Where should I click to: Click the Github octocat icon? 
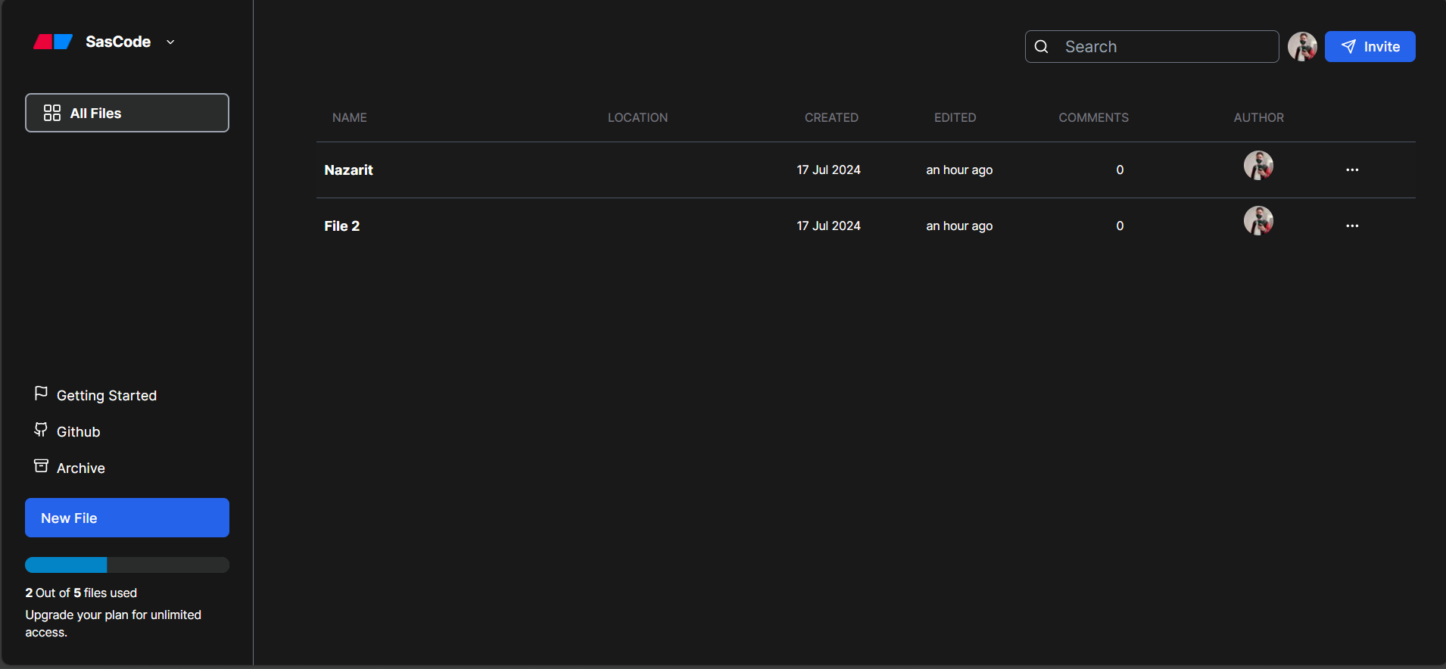41,430
